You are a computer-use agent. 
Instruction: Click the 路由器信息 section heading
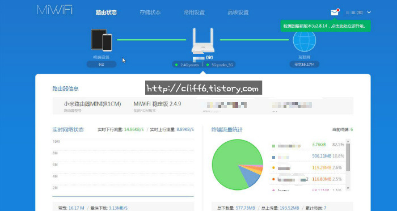click(x=65, y=88)
